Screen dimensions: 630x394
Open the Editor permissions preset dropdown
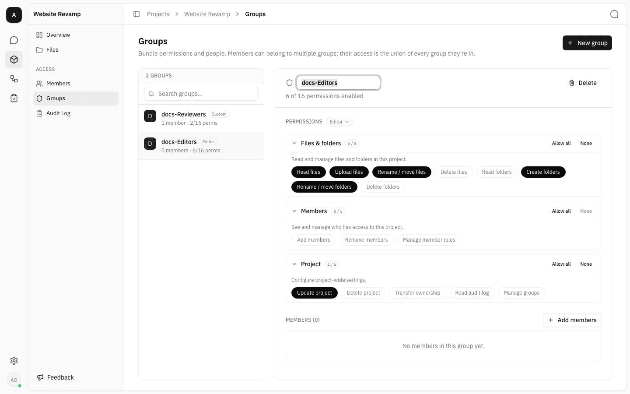(x=339, y=122)
